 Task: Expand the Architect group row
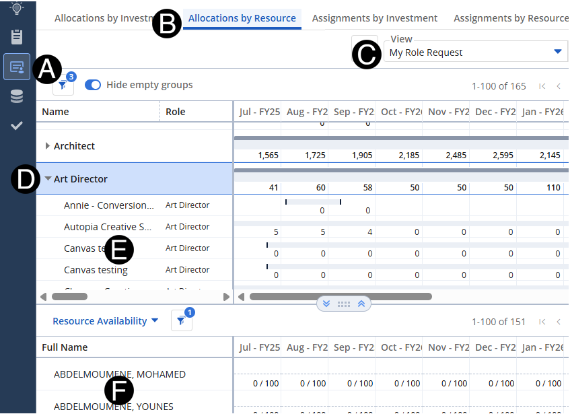[x=48, y=146]
